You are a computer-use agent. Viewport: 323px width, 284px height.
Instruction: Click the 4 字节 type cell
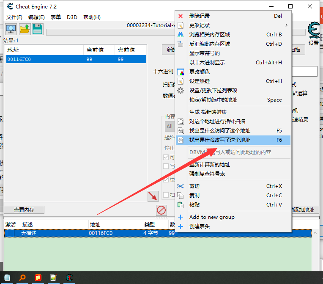click(151, 233)
